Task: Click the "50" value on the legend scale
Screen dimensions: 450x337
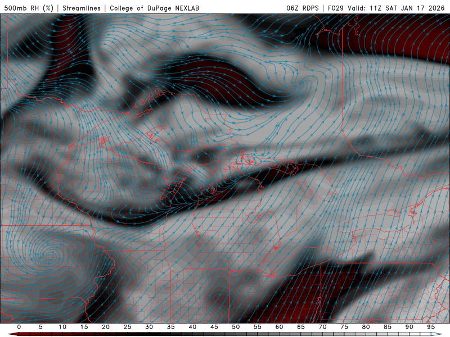Action: (x=236, y=327)
